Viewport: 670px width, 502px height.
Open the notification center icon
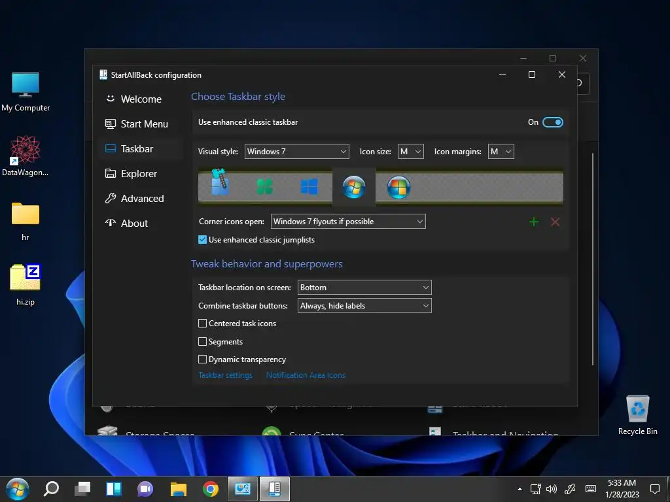654,489
